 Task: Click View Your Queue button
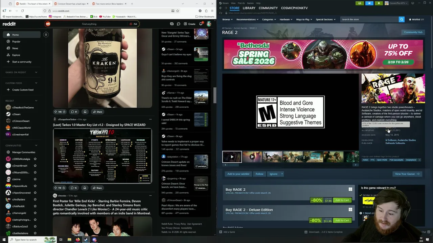[x=407, y=174]
